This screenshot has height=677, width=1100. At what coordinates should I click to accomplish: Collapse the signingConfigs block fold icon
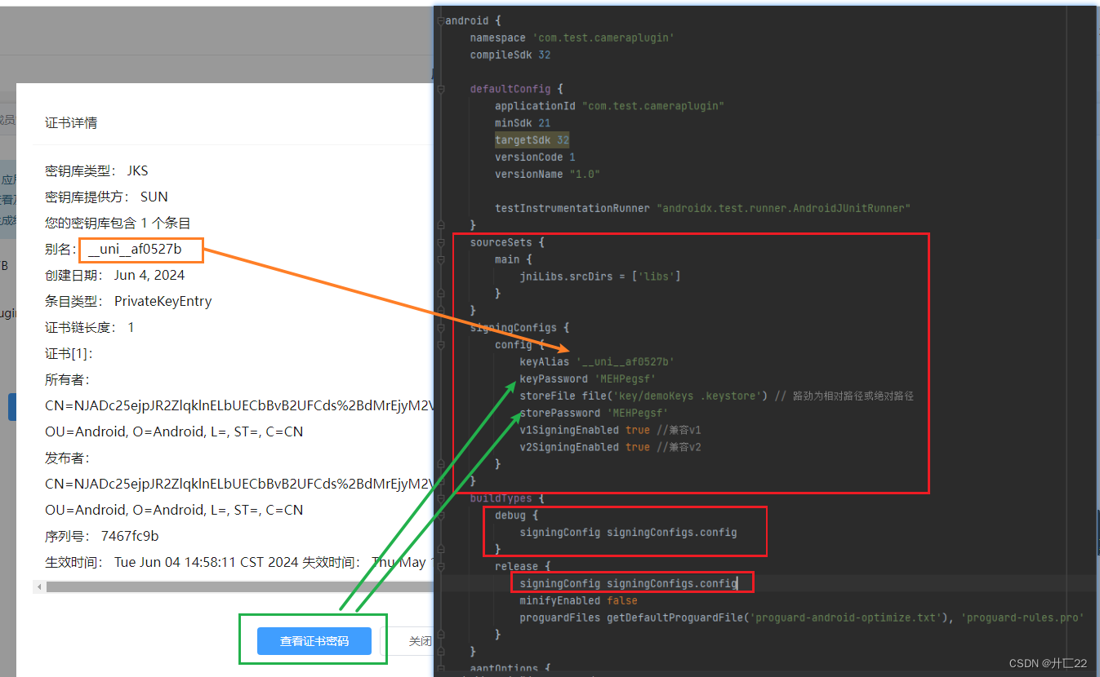pyautogui.click(x=441, y=327)
